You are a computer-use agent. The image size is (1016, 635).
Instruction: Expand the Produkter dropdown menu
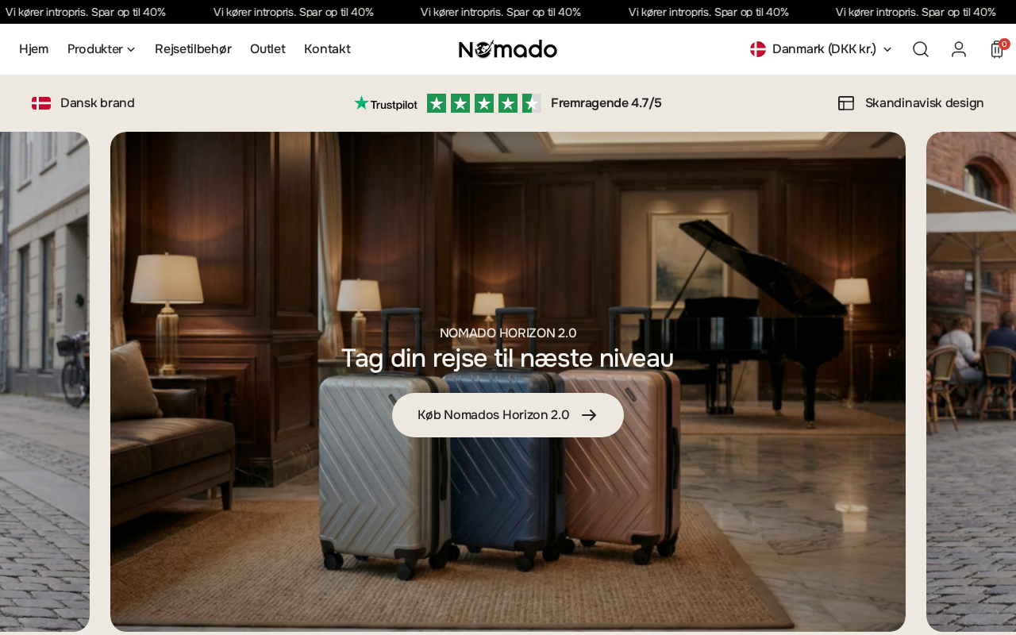(102, 49)
